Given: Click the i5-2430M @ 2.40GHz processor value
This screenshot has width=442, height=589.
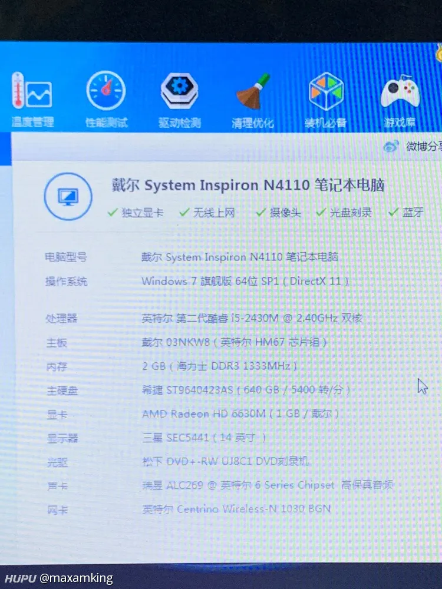Looking at the screenshot, I should (x=252, y=318).
